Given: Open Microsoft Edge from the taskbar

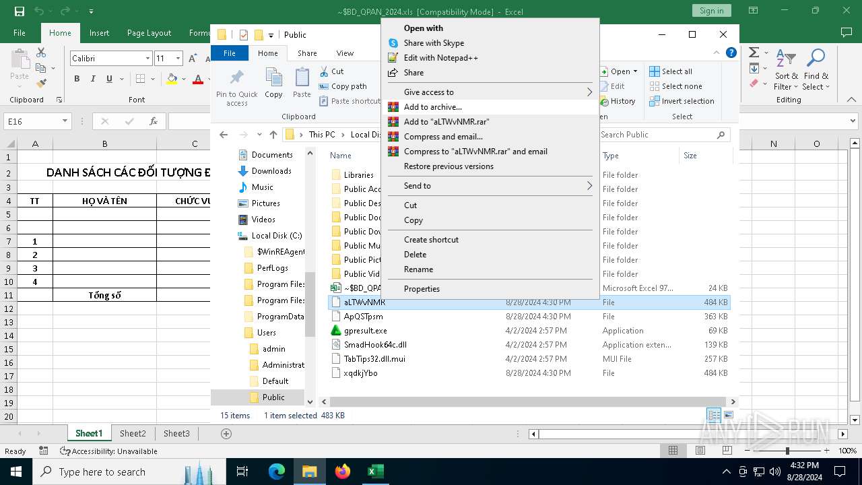Looking at the screenshot, I should (277, 472).
